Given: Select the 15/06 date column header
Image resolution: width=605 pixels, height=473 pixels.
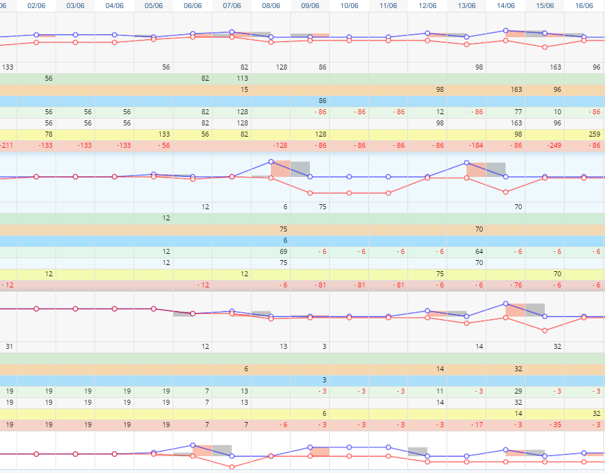Looking at the screenshot, I should coord(545,6).
